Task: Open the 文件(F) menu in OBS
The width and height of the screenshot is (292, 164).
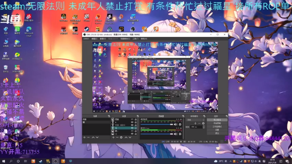Action: pos(86,39)
